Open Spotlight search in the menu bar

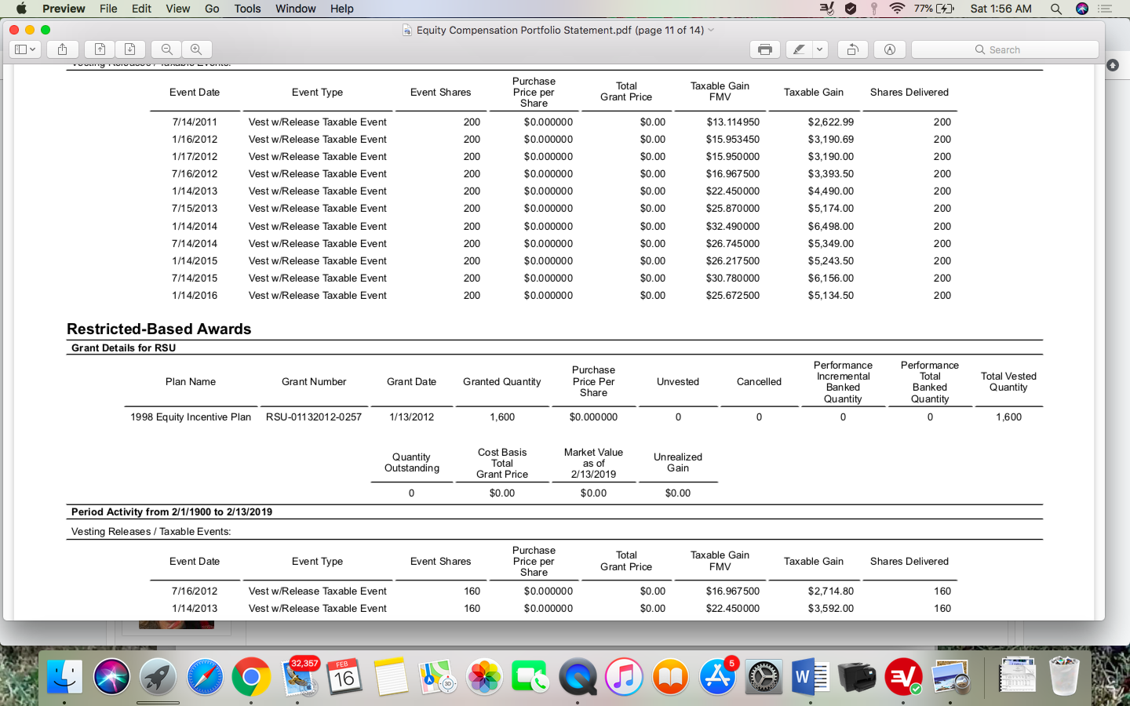click(1056, 9)
